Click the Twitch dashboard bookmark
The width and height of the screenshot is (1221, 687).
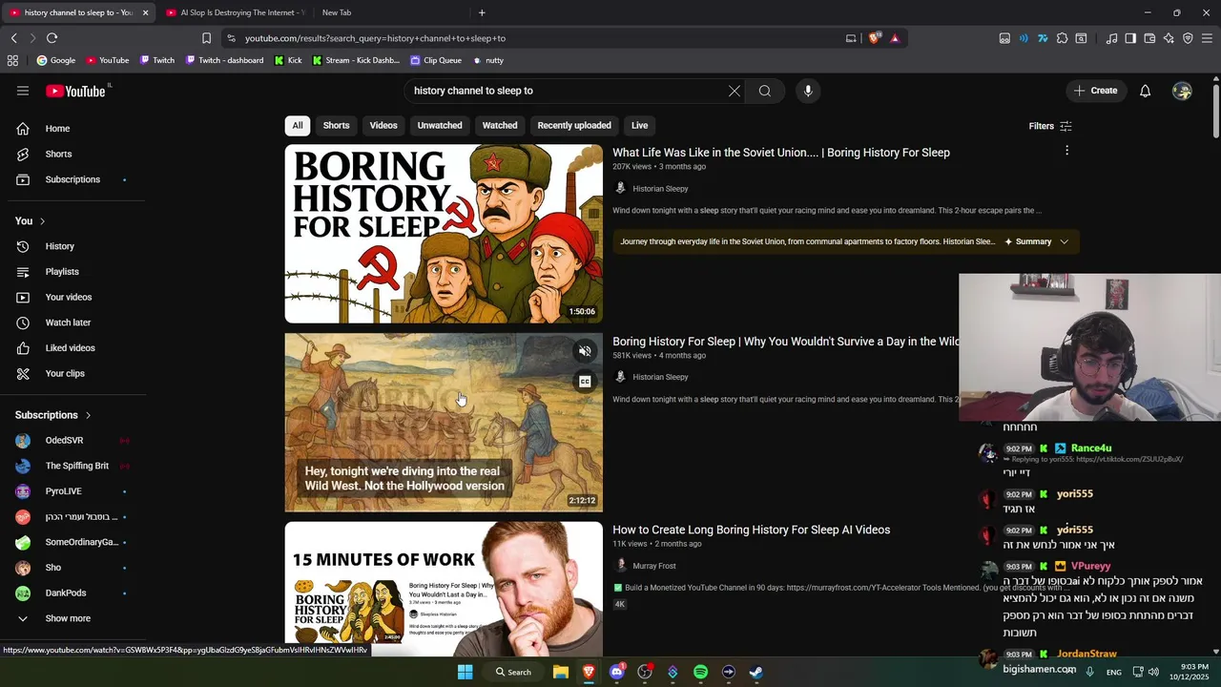click(x=224, y=60)
